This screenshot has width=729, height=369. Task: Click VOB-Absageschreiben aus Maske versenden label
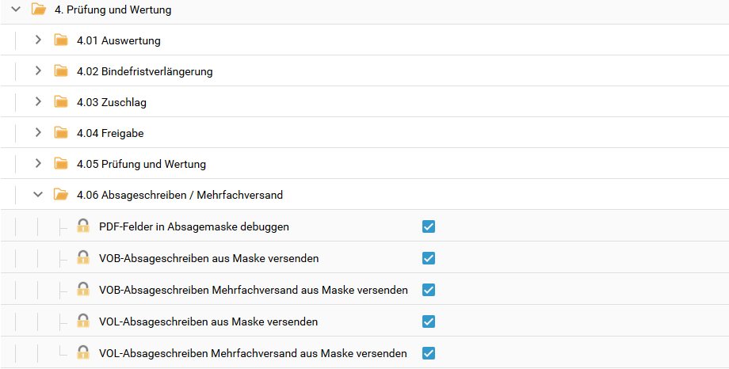point(209,258)
